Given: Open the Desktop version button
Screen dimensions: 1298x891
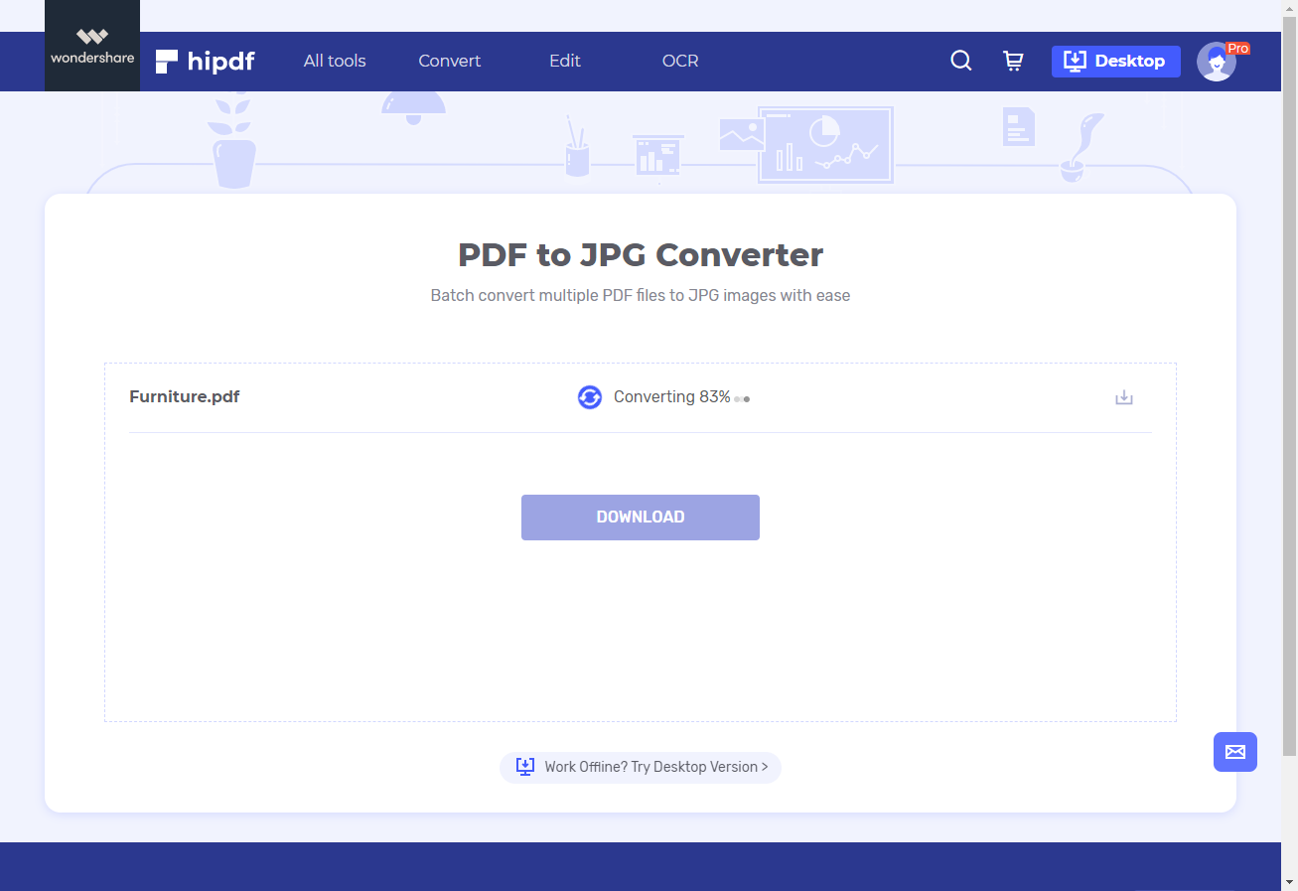Looking at the screenshot, I should point(1115,61).
